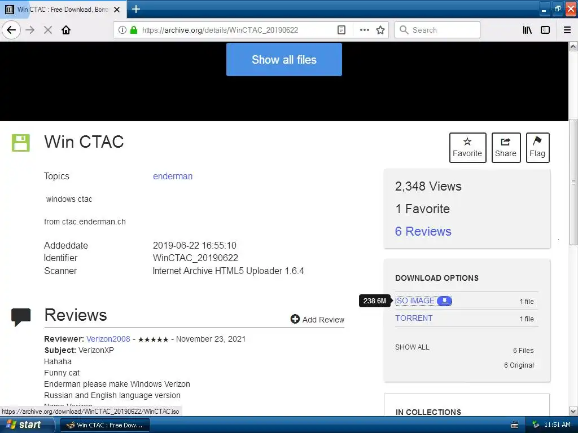Click the Search input box

tap(437, 30)
